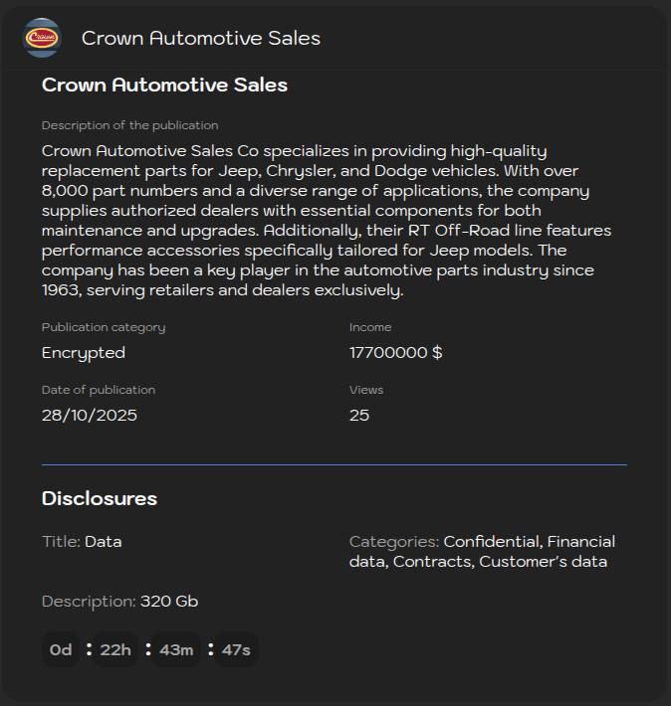The height and width of the screenshot is (706, 671).
Task: Open the Crown Automotive Sales header title
Action: [x=200, y=38]
